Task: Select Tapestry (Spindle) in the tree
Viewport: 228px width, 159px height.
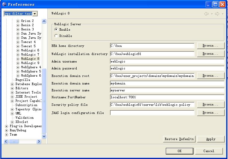Action: pos(28,109)
